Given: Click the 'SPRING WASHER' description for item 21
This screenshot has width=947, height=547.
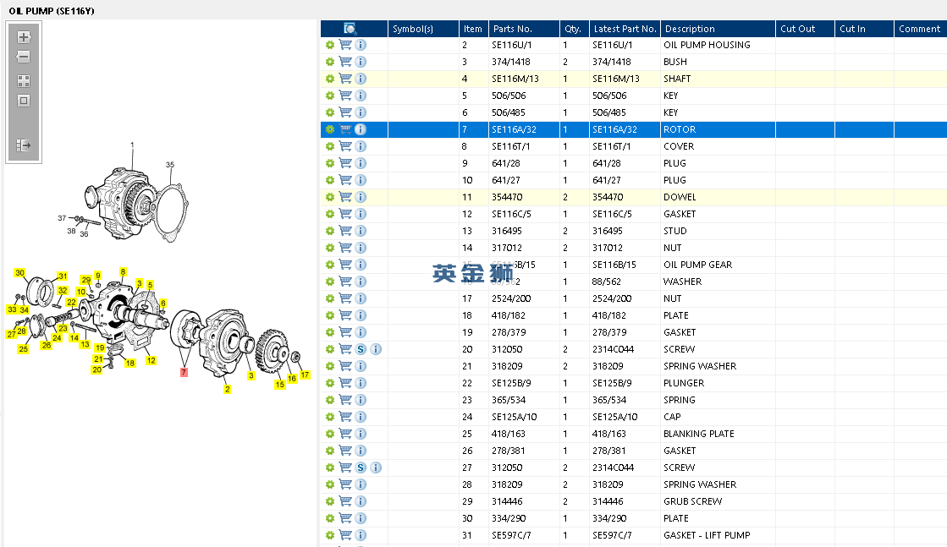Looking at the screenshot, I should tap(699, 366).
